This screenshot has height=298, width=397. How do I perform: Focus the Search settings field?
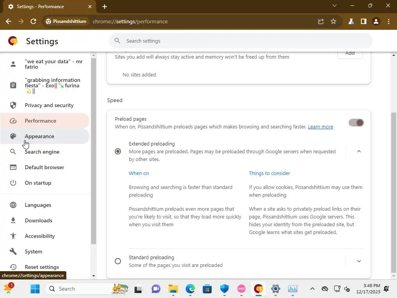240,41
